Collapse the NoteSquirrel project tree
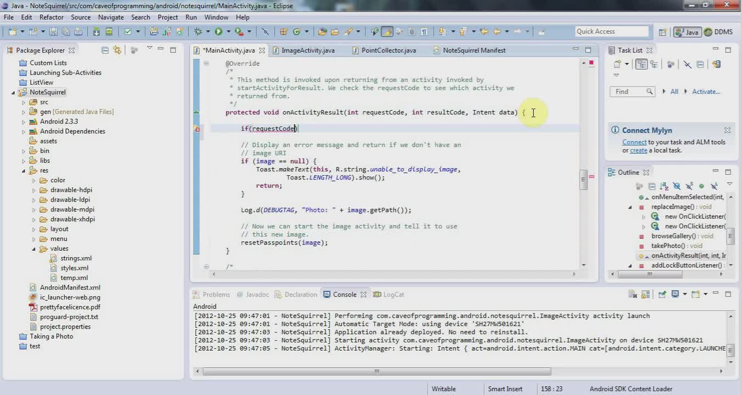Viewport: 742px width, 395px height. pos(13,93)
